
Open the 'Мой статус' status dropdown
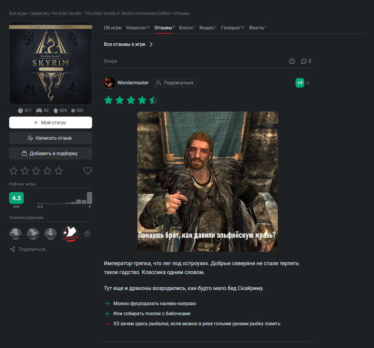coord(51,123)
